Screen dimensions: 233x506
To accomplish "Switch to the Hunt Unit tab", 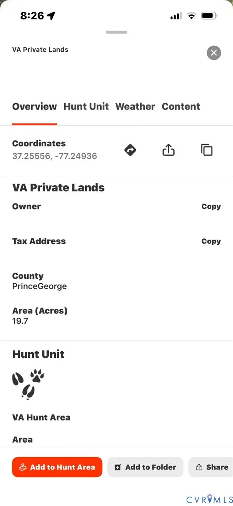I will (x=86, y=106).
